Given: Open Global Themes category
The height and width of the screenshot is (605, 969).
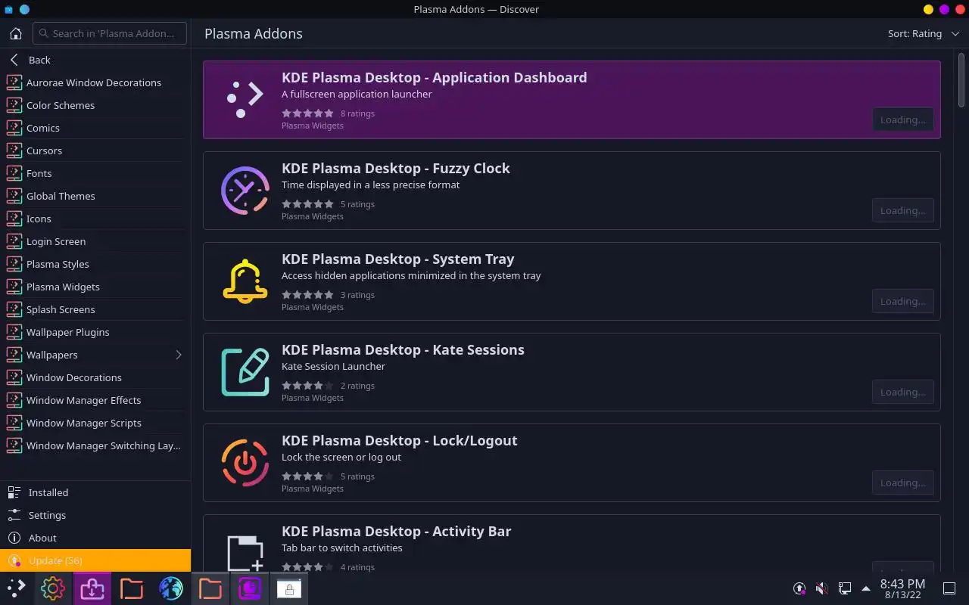Looking at the screenshot, I should click(x=95, y=196).
